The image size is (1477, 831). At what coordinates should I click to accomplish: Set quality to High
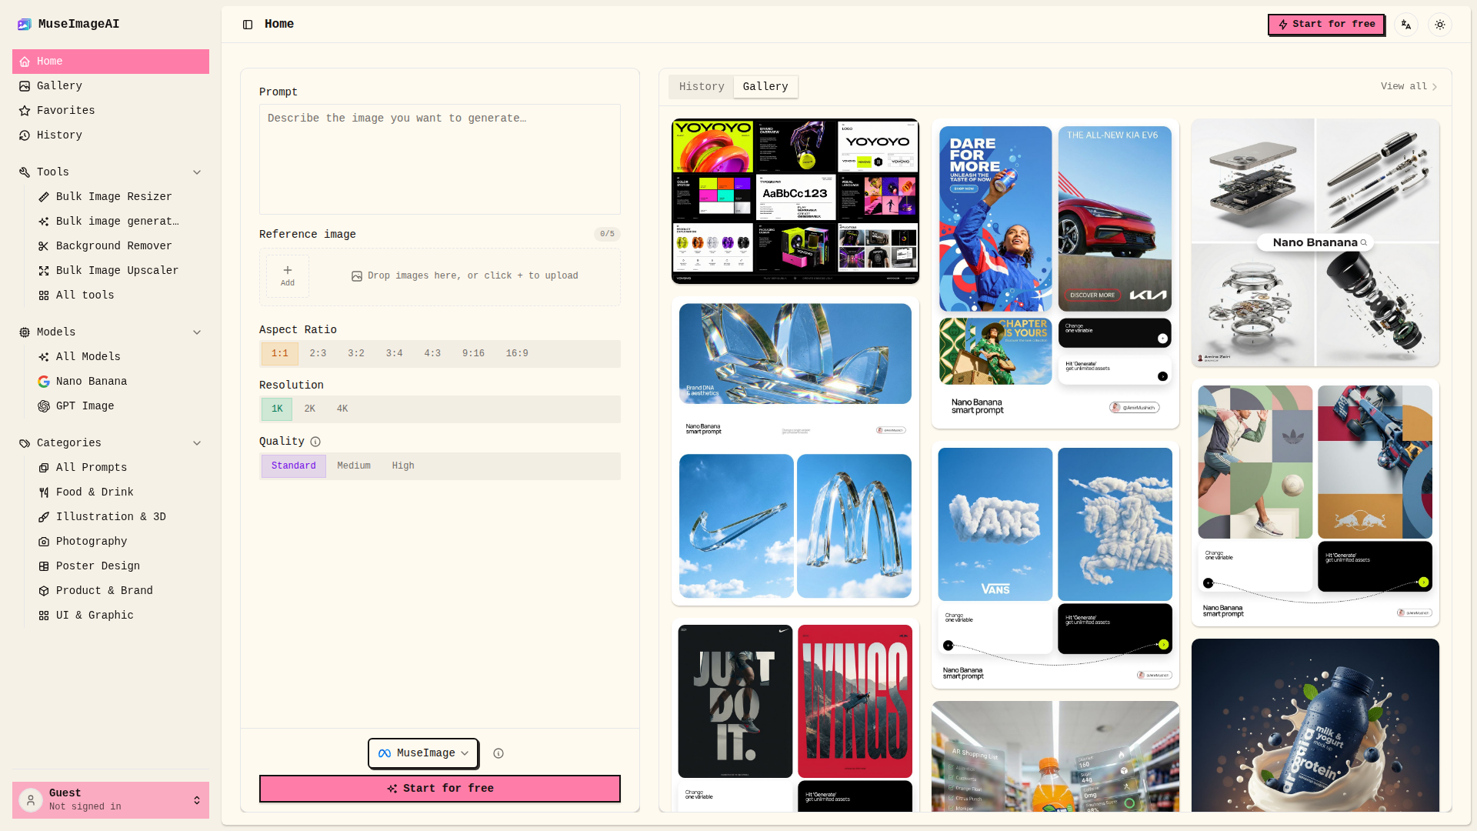coord(403,466)
